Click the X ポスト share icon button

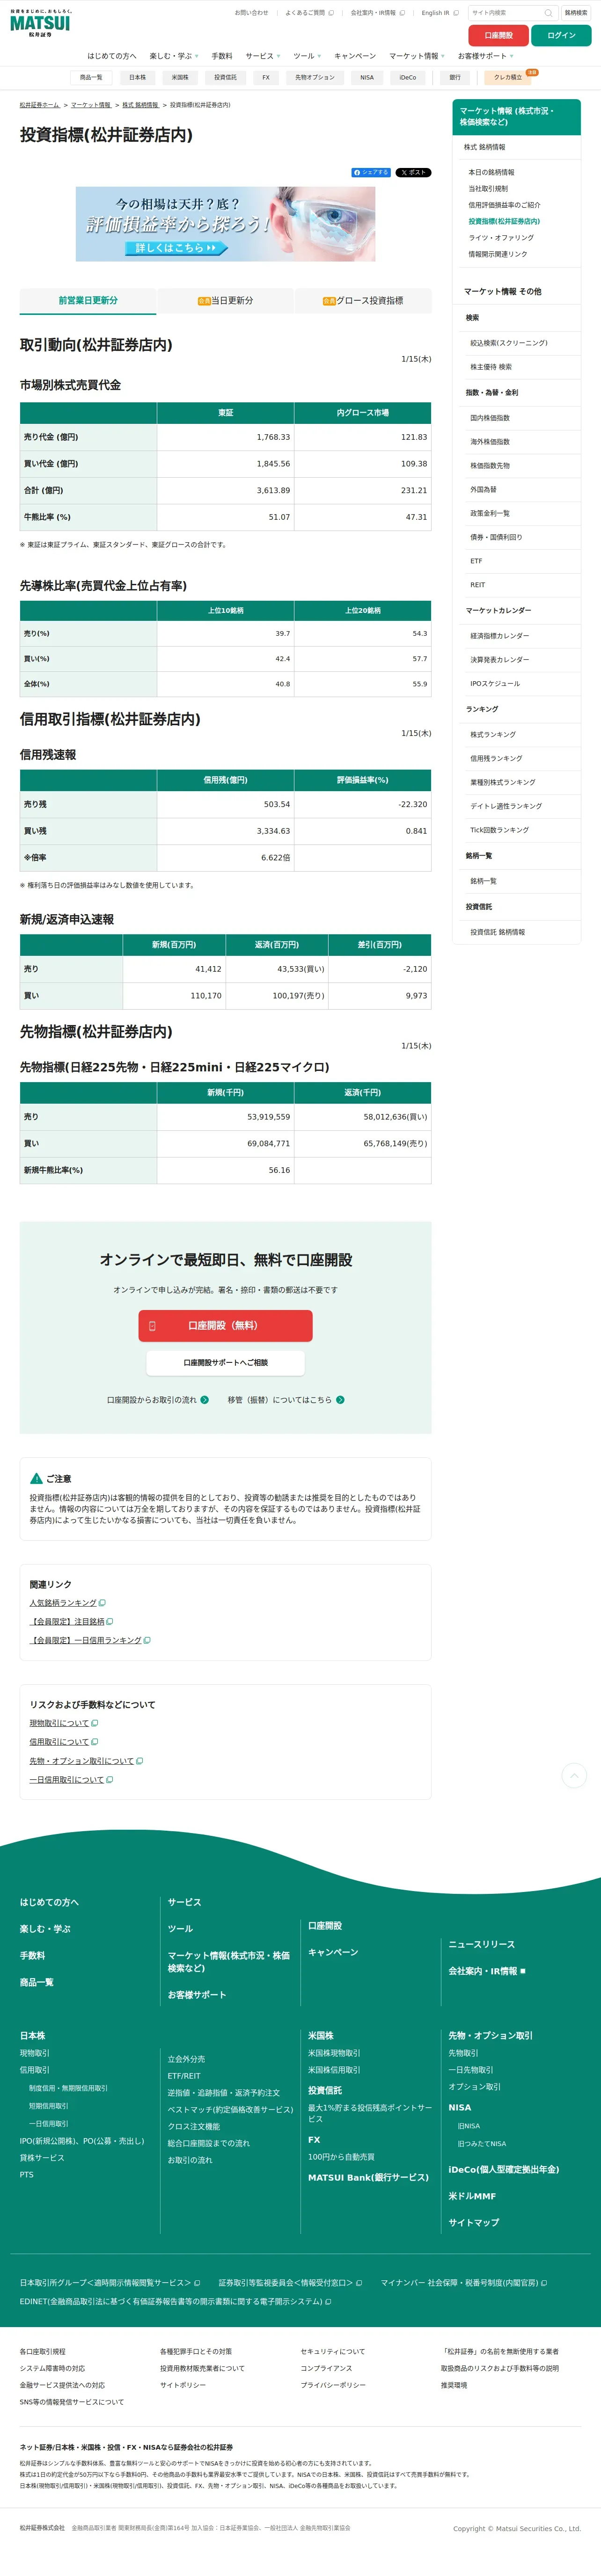tap(413, 173)
